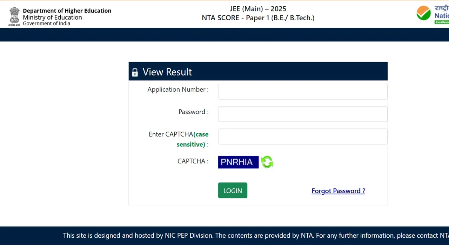
Task: Click the Ministry of Education text
Action: click(x=52, y=17)
